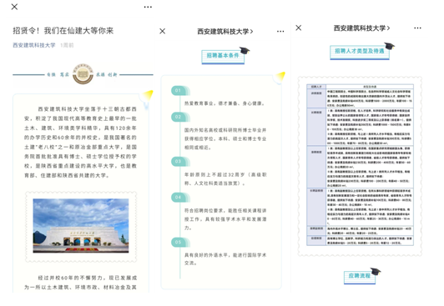This screenshot has width=444, height=306.
Task: Close the right panel using its X icon
Action: [x=299, y=28]
